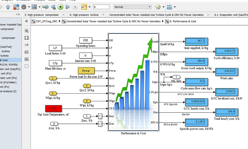This screenshot has height=149, width=248.
Task: Open the Library Browser icon
Action: 16,7
